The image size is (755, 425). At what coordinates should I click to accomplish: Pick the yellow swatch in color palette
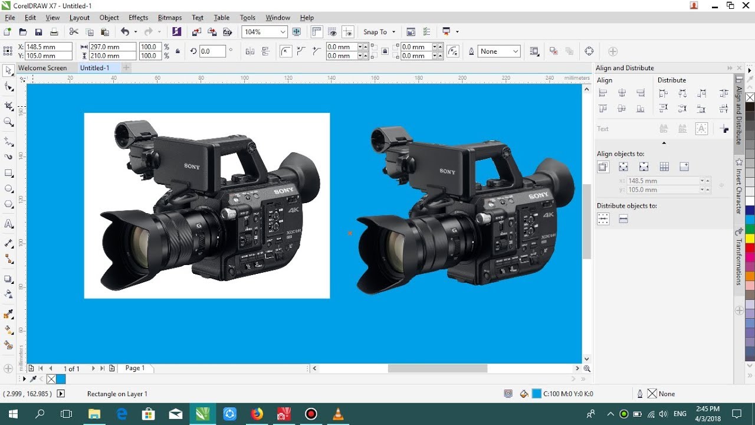pos(750,238)
